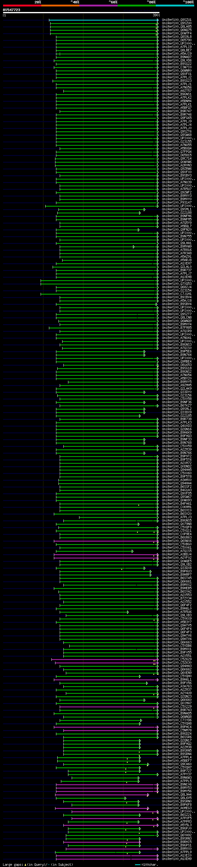The width and height of the screenshot is (197, 867).
Task: Select hit label UniRef100_A5BNM4
Action: pyautogui.click(x=177, y=101)
